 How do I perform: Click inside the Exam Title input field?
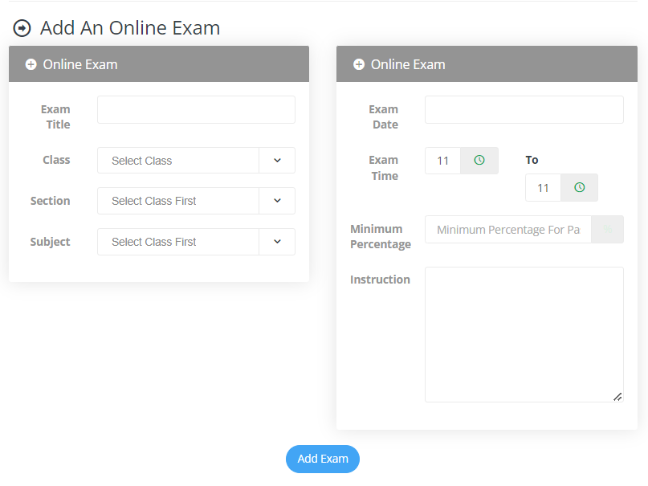[x=195, y=109]
